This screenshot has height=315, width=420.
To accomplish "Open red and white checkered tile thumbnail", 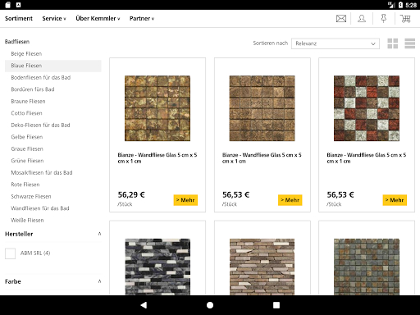I will [x=367, y=108].
